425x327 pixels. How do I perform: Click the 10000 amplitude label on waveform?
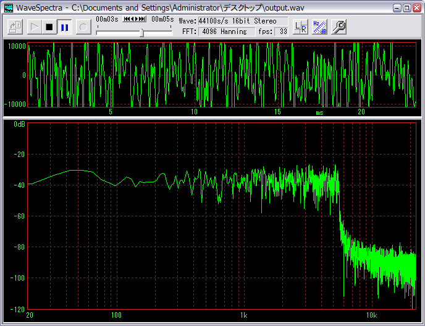coord(17,46)
